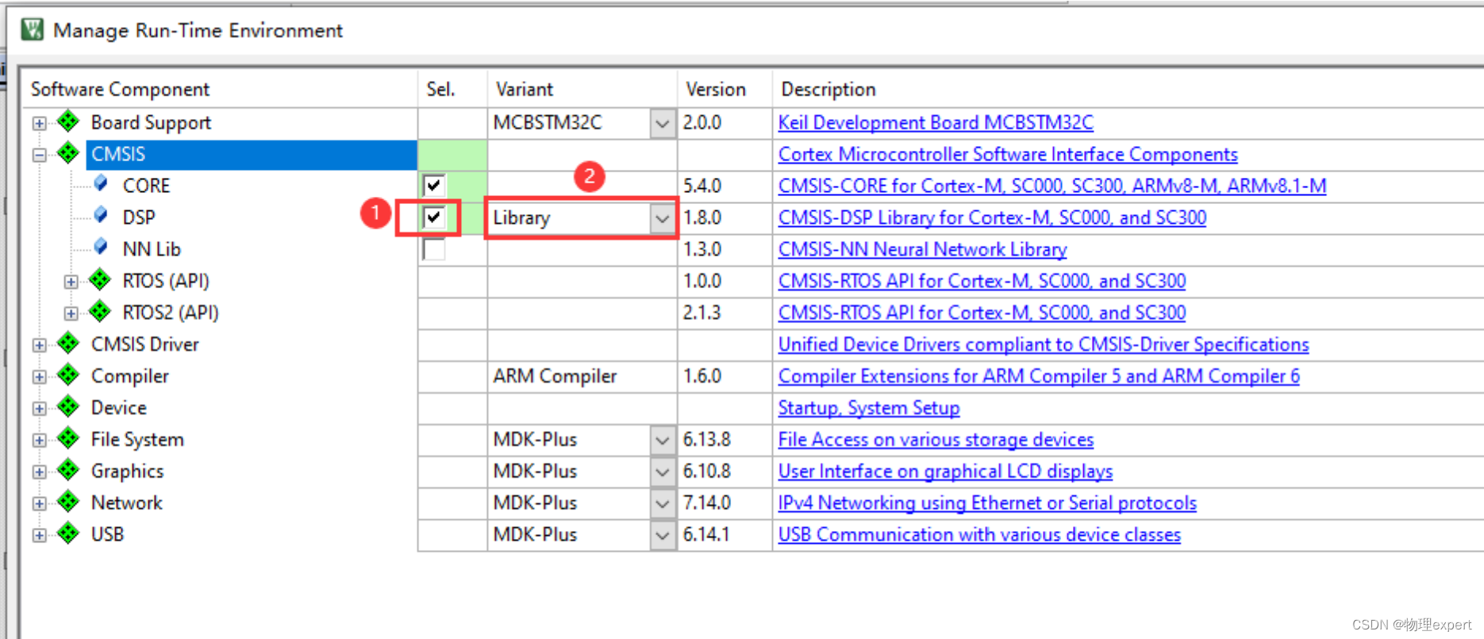Viewport: 1484px width, 639px height.
Task: Click the File System green diamond icon
Action: coord(68,438)
